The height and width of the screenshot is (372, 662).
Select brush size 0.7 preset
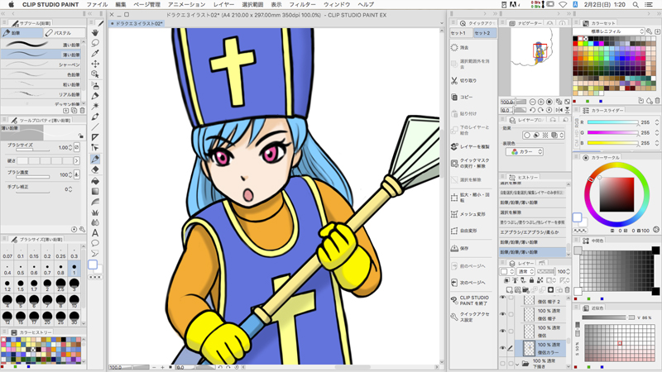pyautogui.click(x=47, y=269)
